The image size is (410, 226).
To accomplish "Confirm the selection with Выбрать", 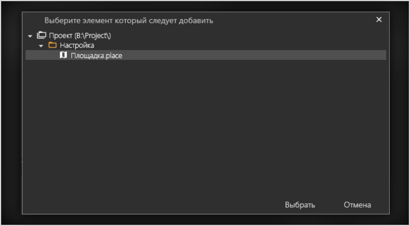I will 300,205.
